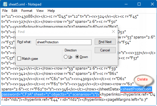
Task: Open the Format menu
Action: [x=27, y=11]
